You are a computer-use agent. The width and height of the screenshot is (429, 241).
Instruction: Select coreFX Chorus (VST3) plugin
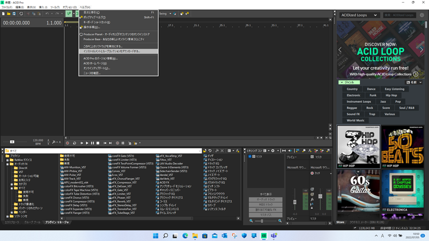point(77,198)
